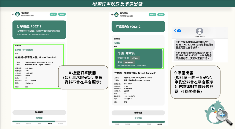235x129 pixels.
Task: Click partly filled progress bar on pending-confirmation screen
Action: pyautogui.click(x=39, y=122)
